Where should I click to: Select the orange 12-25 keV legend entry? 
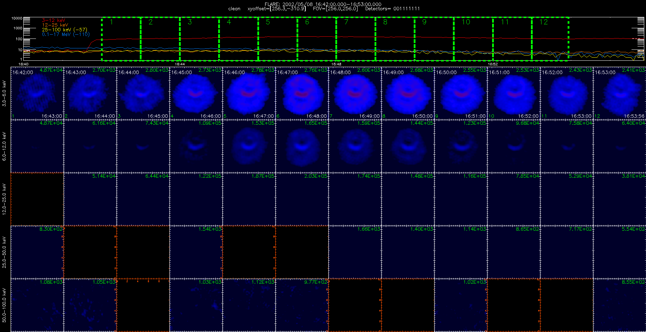point(55,25)
